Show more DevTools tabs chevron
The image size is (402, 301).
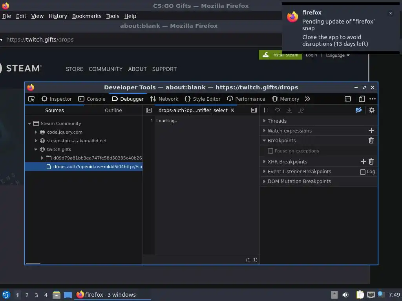[x=307, y=99]
